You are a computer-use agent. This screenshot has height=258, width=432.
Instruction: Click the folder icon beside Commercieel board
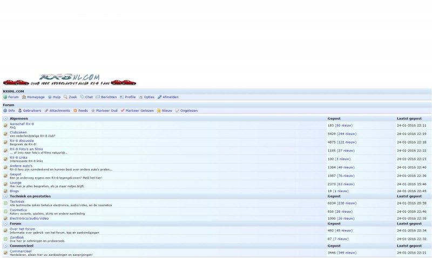(x=5, y=253)
